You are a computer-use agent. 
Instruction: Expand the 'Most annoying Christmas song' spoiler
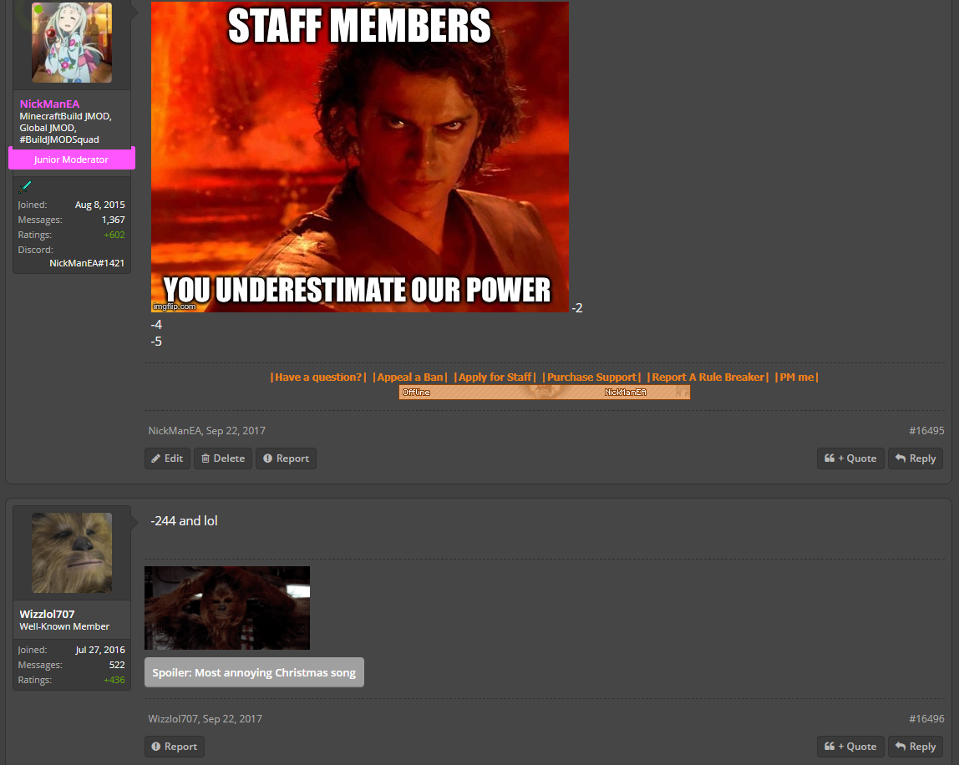(x=254, y=673)
